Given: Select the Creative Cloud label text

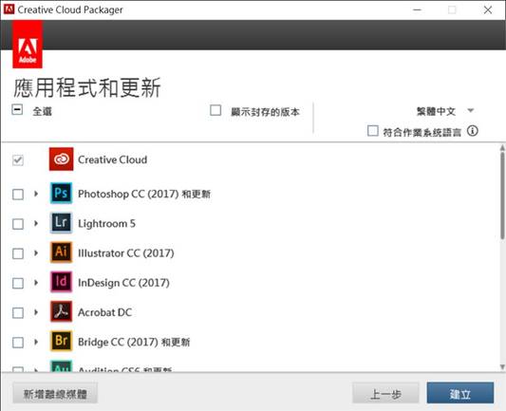Looking at the screenshot, I should [112, 159].
